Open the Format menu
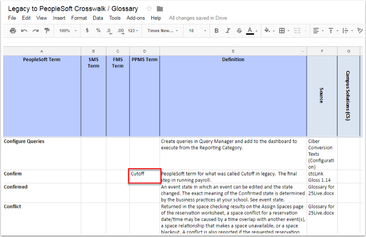This screenshot has width=366, height=237. tap(79, 18)
